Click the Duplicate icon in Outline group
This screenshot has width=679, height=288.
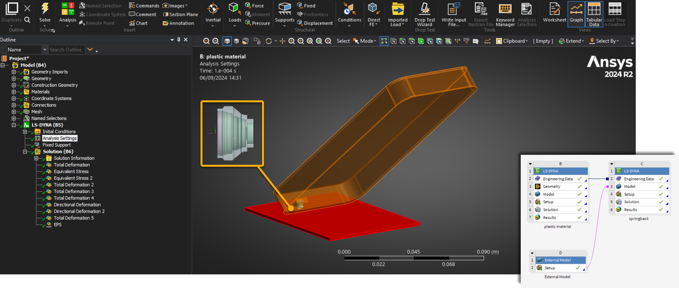coord(12,9)
